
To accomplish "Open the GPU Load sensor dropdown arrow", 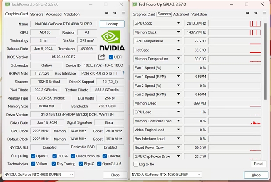I will tap(178, 112).
